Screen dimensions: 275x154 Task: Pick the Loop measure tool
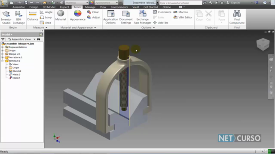coord(46,18)
